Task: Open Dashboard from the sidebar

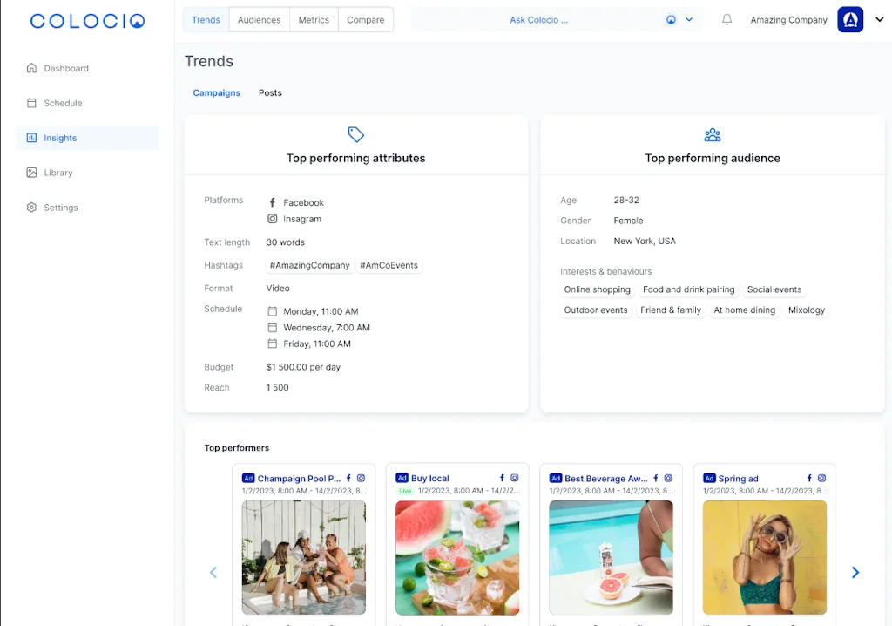Action: click(x=66, y=68)
